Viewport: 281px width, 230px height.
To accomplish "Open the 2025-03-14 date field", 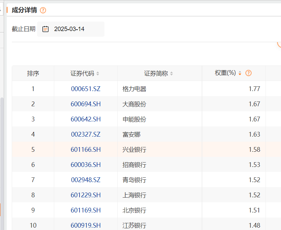I will [x=71, y=29].
